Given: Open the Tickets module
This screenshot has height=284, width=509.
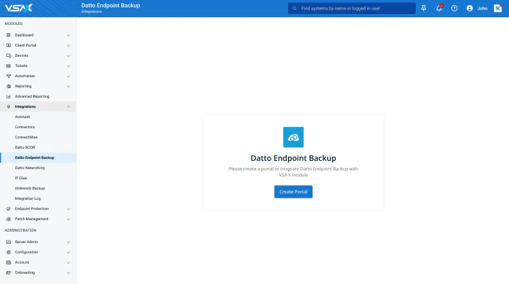Looking at the screenshot, I should 22,66.
